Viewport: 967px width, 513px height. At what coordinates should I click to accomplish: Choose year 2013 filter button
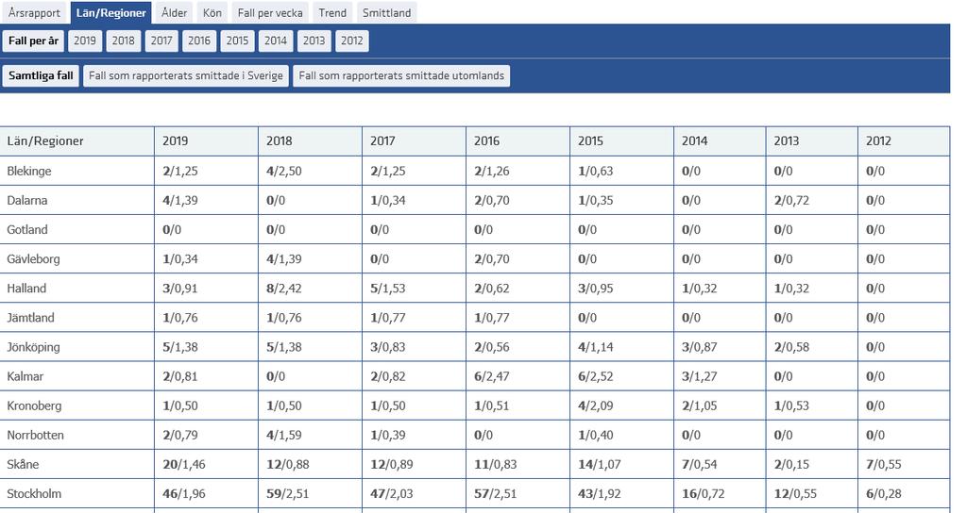pyautogui.click(x=314, y=41)
